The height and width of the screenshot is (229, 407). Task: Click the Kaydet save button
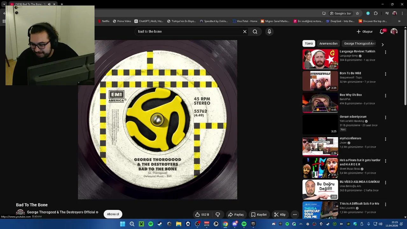(x=259, y=214)
